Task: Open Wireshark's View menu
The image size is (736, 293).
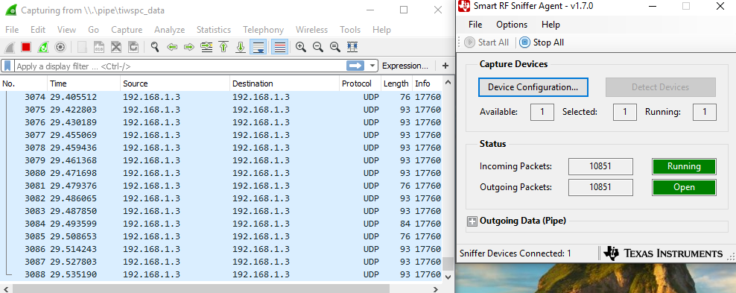Action: 66,30
